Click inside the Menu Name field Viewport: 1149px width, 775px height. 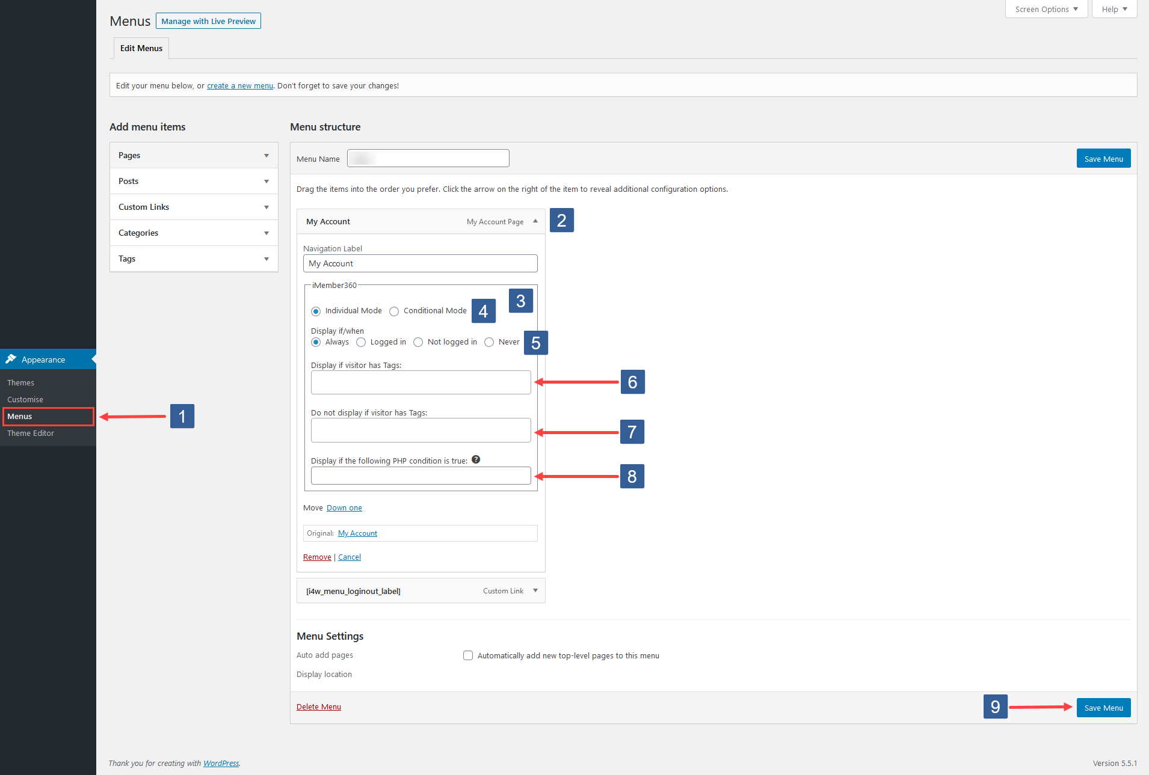click(428, 158)
